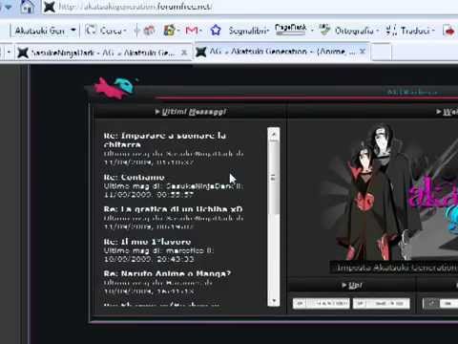Open 'Re: Imparare a suonare la chitarra' thread
This screenshot has height=344, width=458.
[165, 140]
